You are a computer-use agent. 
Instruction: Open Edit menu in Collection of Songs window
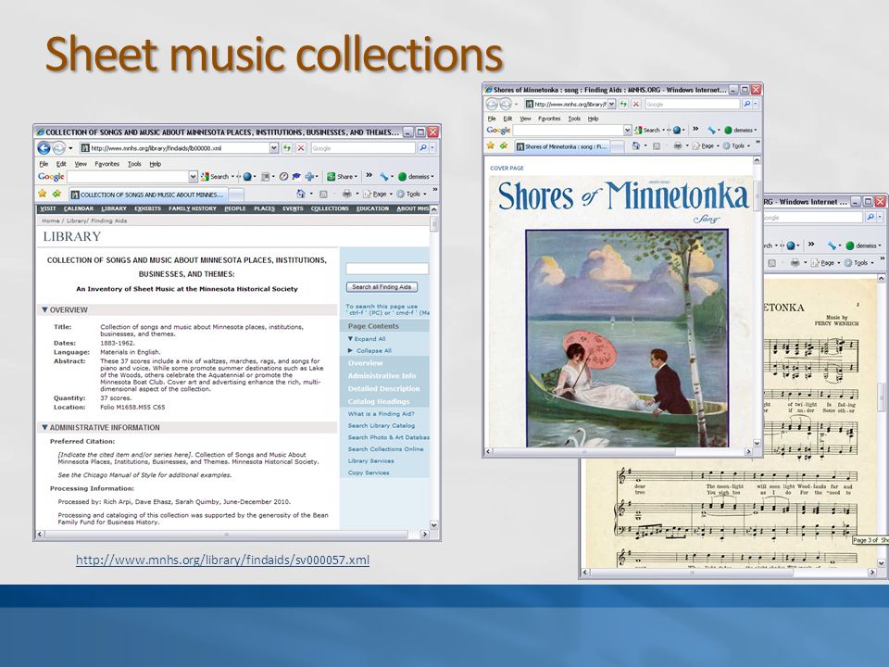[x=61, y=164]
